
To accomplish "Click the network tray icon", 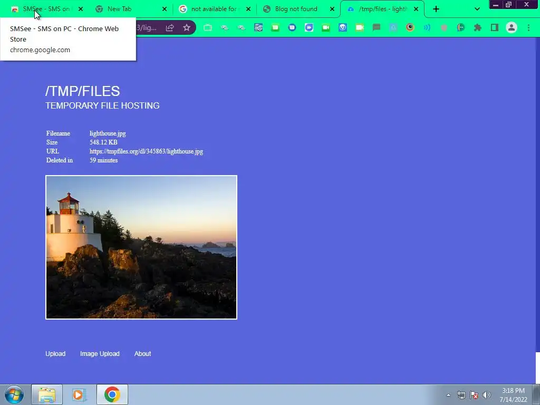I will point(461,395).
